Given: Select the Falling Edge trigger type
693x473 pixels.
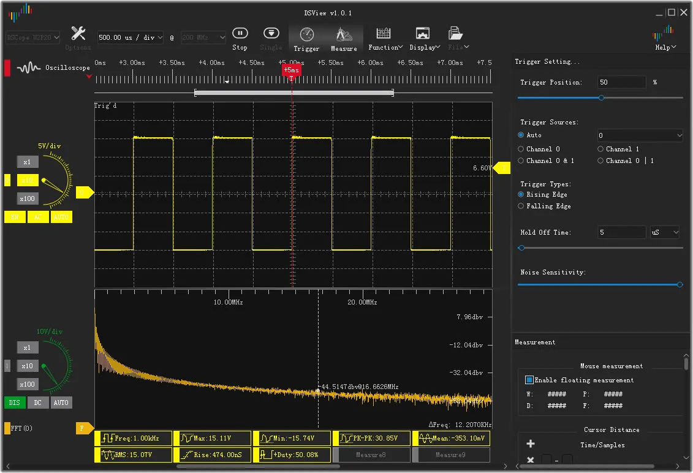Looking at the screenshot, I should 521,206.
